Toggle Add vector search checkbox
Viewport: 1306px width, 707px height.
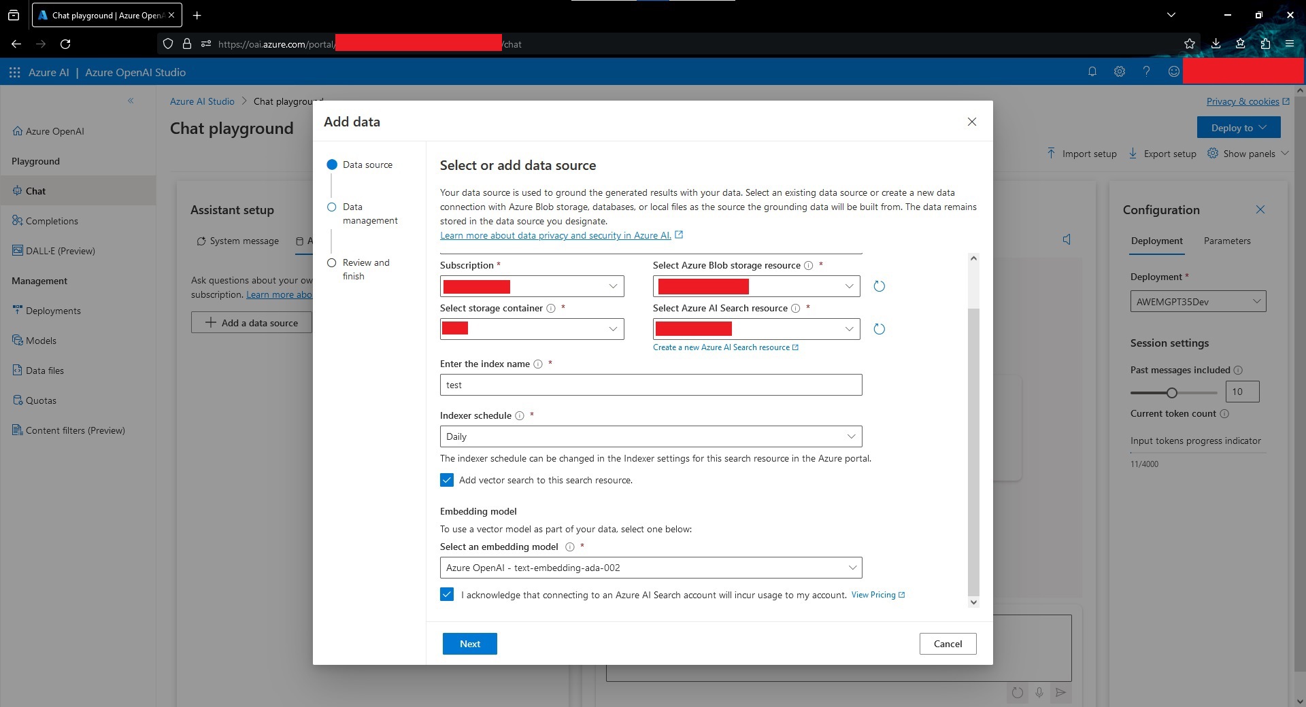[447, 480]
